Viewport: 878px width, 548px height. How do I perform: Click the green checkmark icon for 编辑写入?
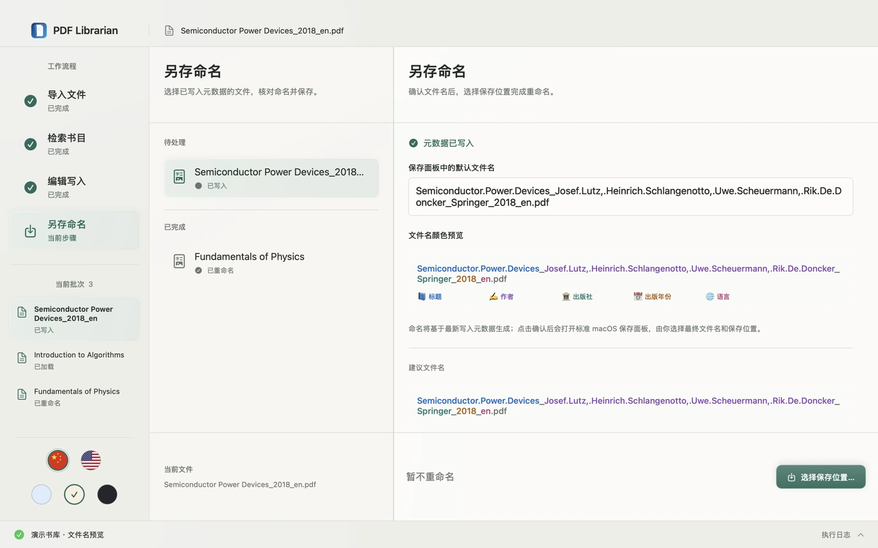point(31,187)
